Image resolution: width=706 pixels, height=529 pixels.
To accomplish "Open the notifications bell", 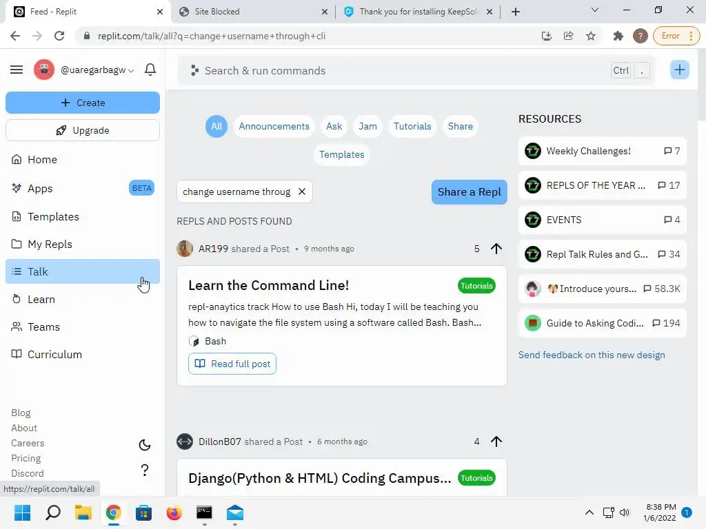I will (150, 70).
